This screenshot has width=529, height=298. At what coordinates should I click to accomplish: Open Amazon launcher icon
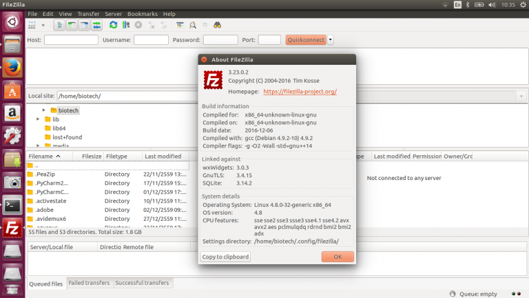[12, 114]
